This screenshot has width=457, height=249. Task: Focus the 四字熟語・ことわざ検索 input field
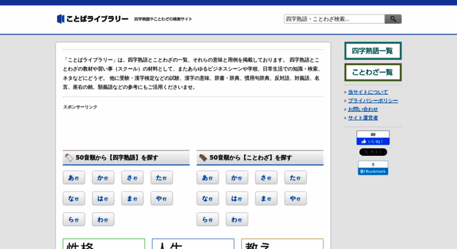pos(334,19)
